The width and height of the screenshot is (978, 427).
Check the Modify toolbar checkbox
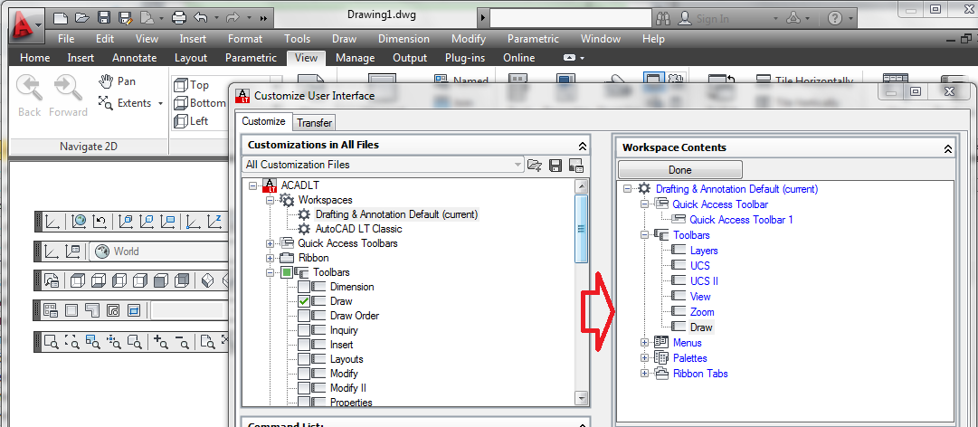point(304,374)
